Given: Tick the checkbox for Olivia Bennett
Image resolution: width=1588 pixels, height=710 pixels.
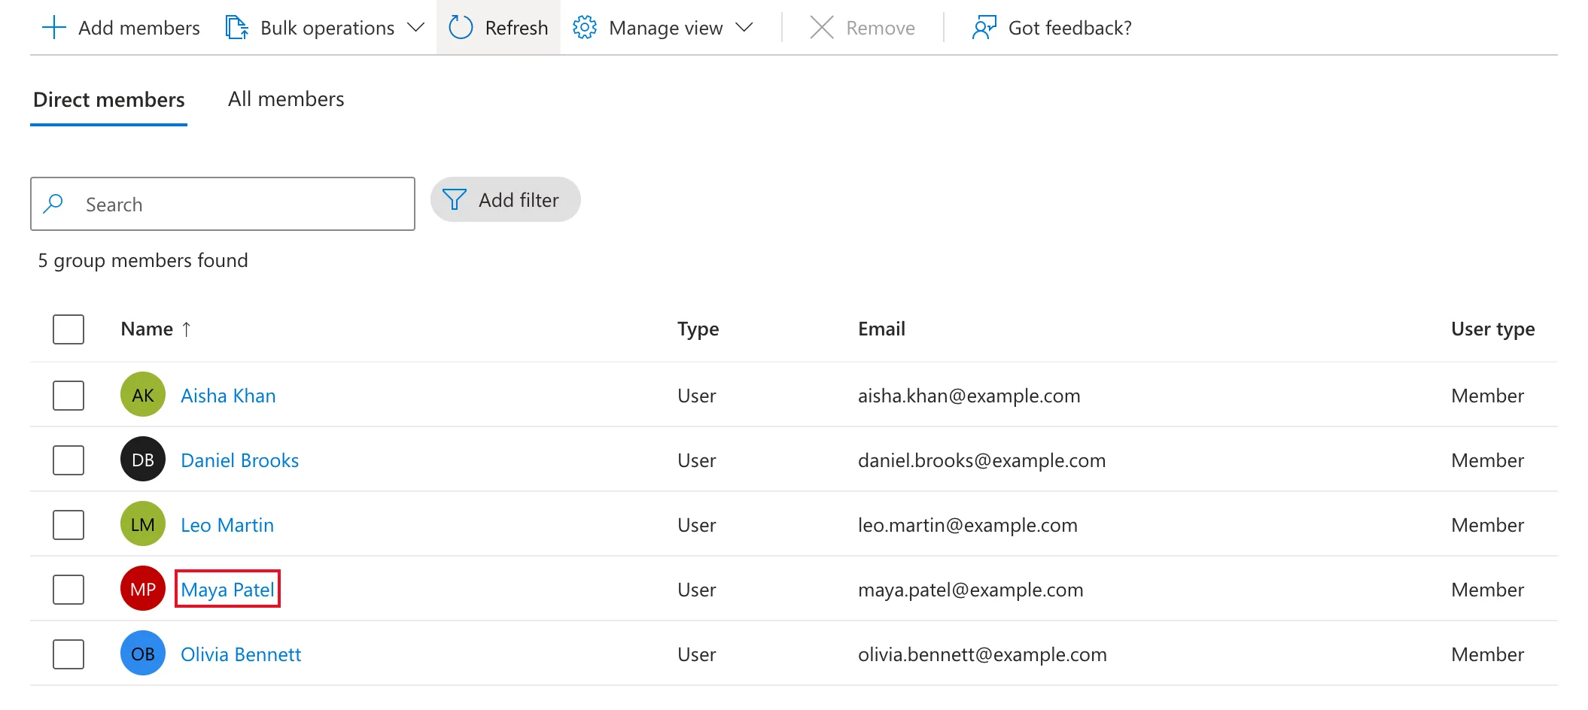Looking at the screenshot, I should tap(68, 654).
